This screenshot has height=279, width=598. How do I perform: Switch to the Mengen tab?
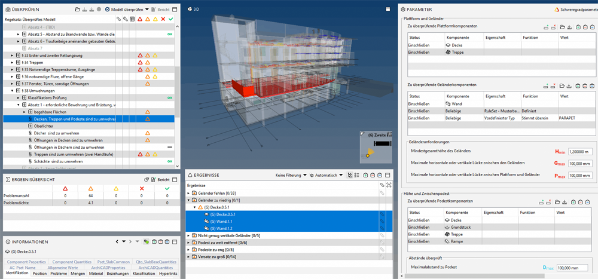pyautogui.click(x=78, y=274)
